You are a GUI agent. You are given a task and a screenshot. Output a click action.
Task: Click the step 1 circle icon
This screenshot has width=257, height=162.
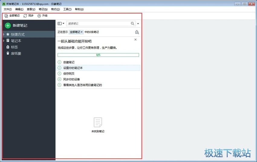click(x=59, y=62)
